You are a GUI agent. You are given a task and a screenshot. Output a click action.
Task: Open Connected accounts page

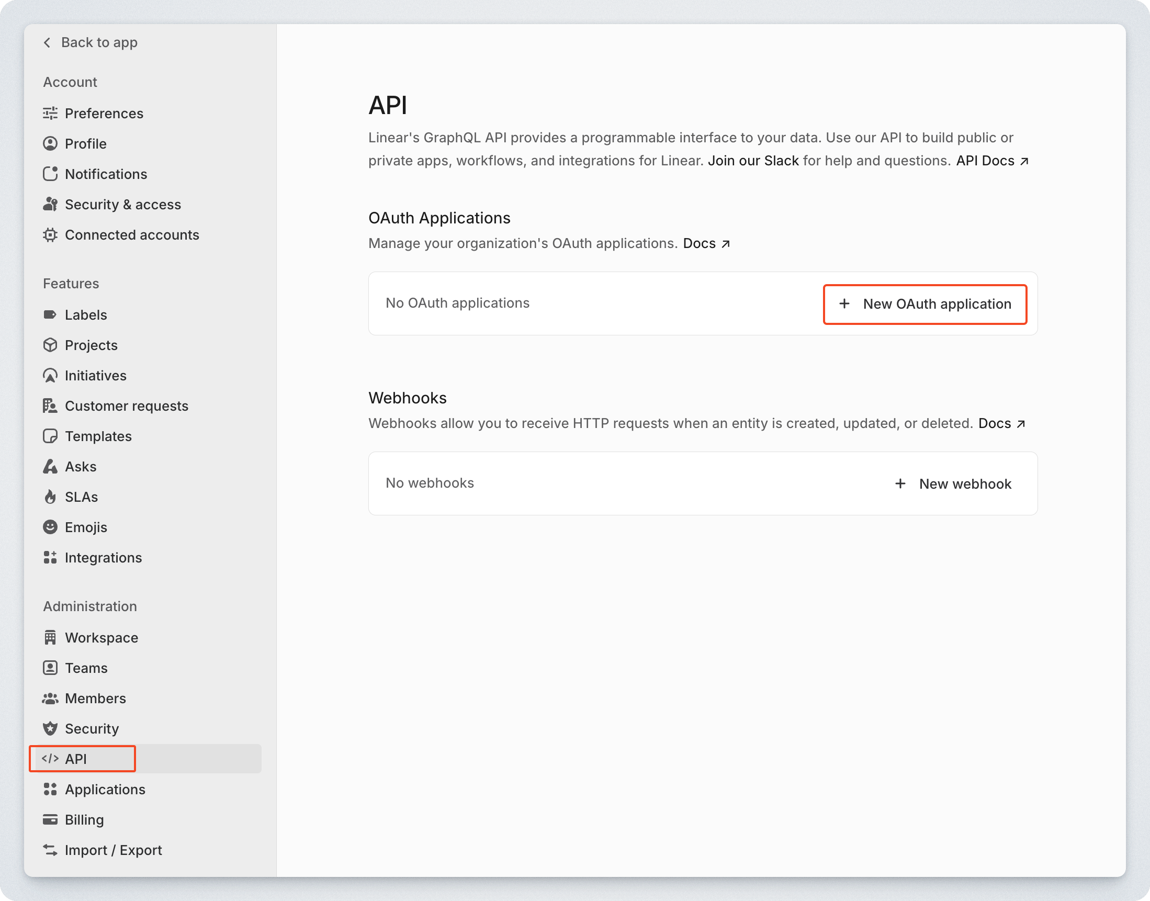click(131, 235)
